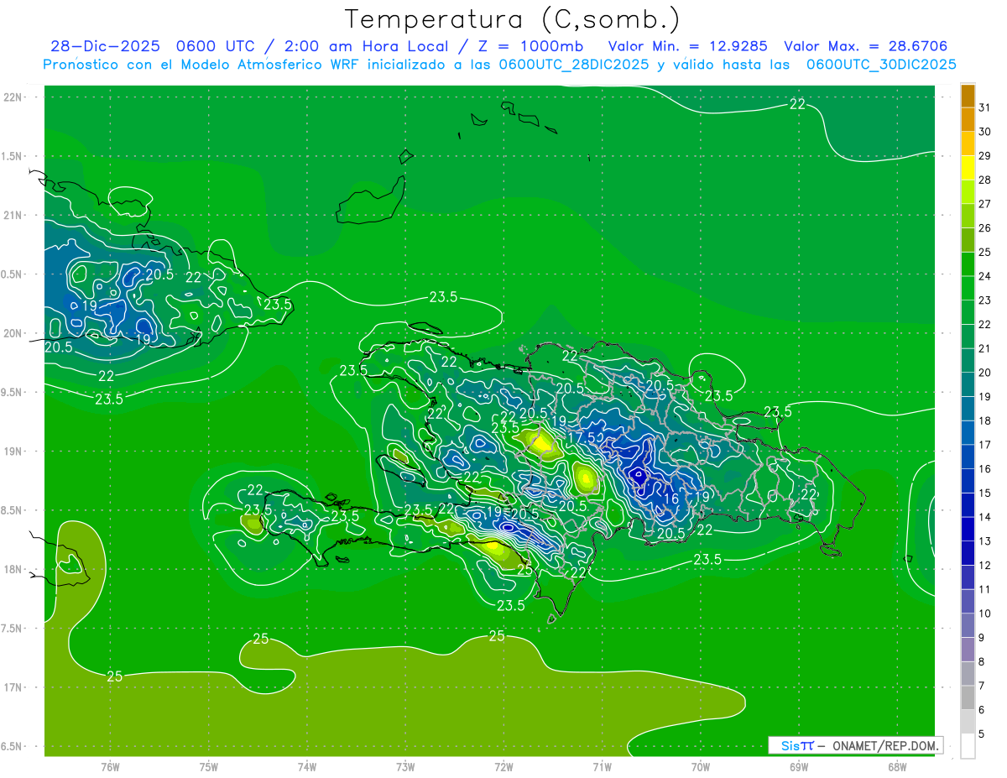1007x778 pixels.
Task: Pick the legend swatch between 9 and 10
Action: coord(968,626)
